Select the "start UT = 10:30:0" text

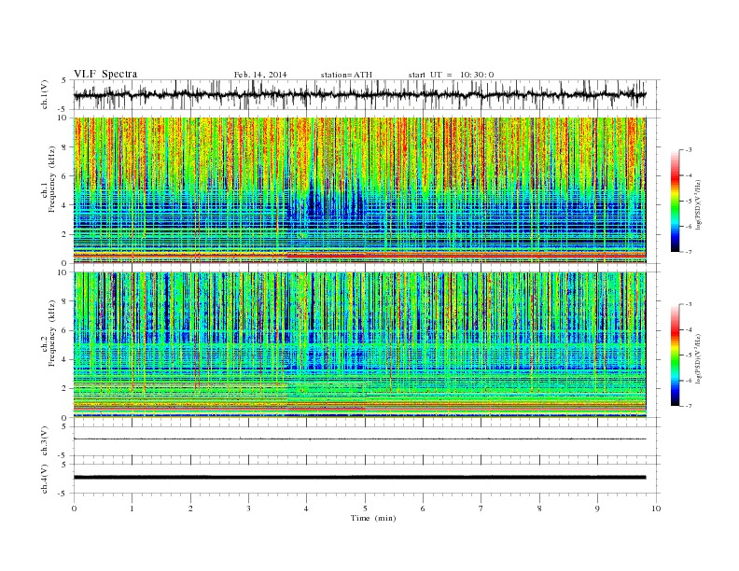pyautogui.click(x=451, y=75)
